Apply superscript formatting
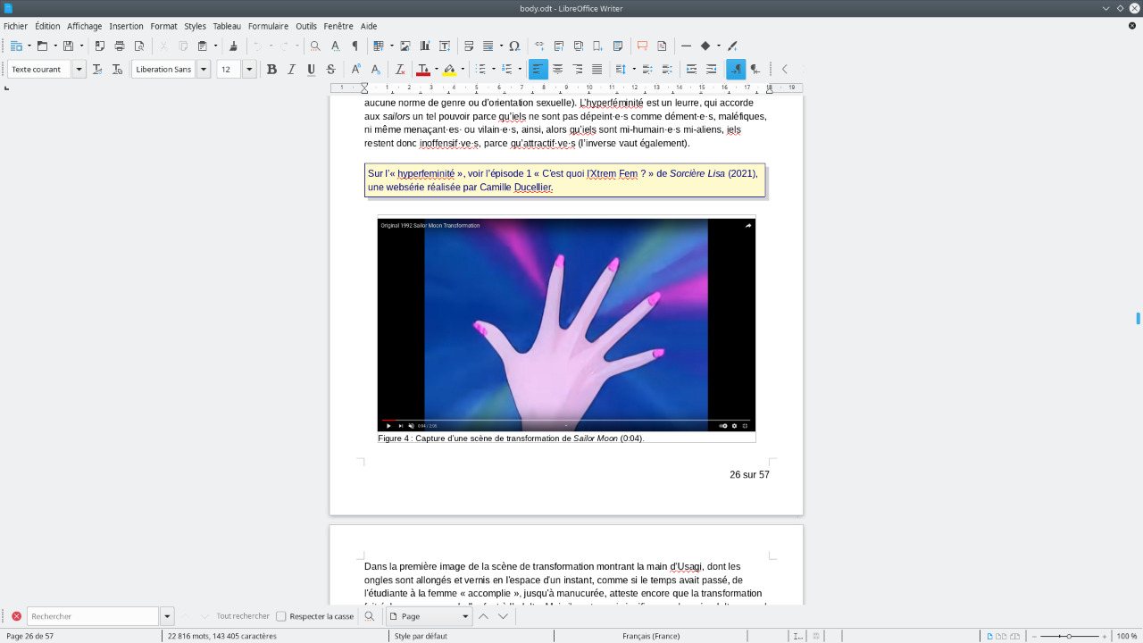1143x643 pixels. pyautogui.click(x=355, y=69)
